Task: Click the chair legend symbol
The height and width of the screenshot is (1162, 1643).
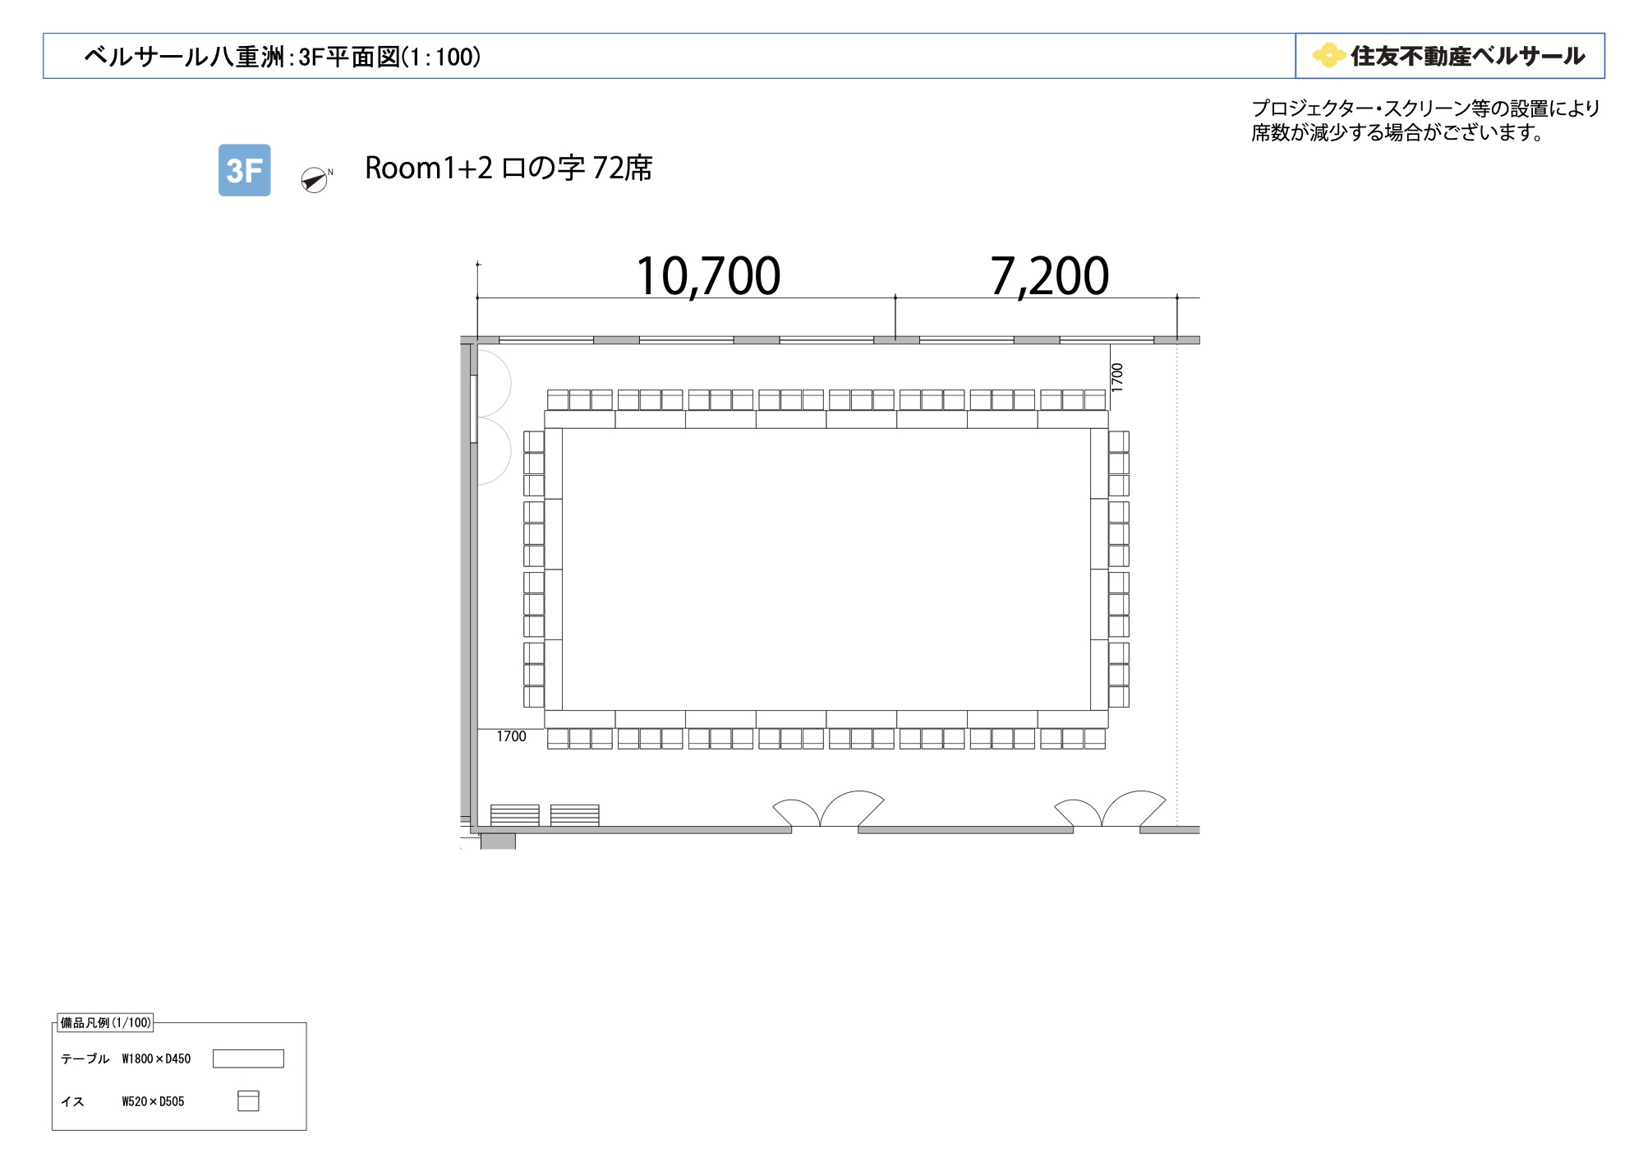Action: (x=248, y=1100)
